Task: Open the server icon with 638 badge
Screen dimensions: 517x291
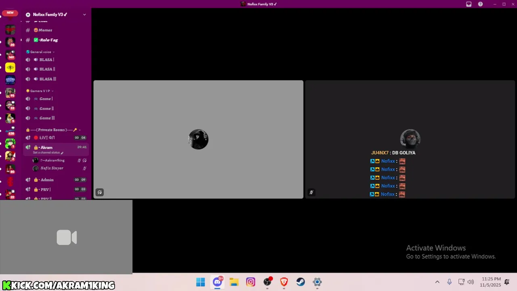Action: tap(10, 131)
